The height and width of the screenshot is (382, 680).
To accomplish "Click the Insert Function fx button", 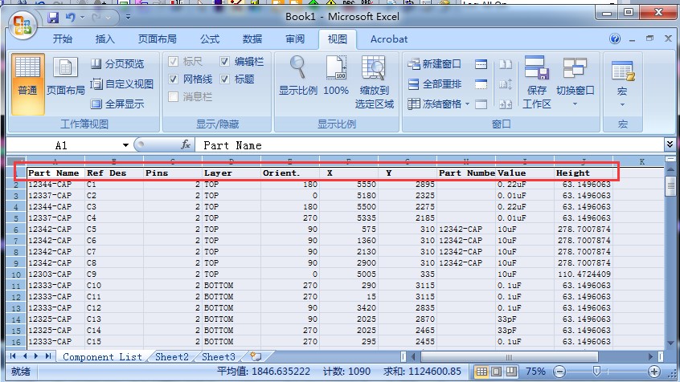I will (186, 144).
